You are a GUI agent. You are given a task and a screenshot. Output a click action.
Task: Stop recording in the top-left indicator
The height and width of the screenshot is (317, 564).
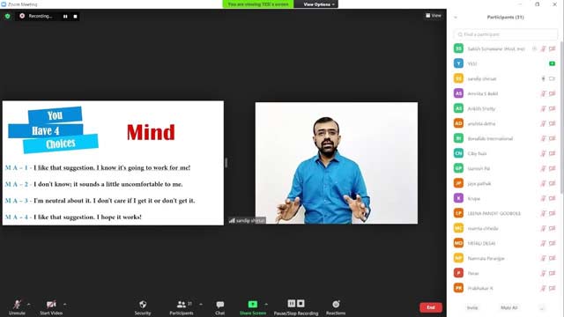75,16
